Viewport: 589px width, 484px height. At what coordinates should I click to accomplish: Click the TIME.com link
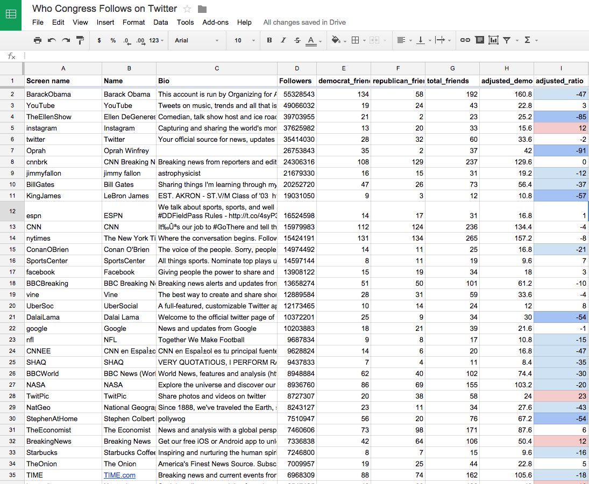point(119,475)
